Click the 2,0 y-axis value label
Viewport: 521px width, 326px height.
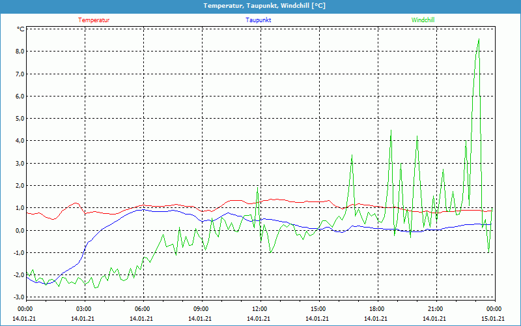point(20,186)
